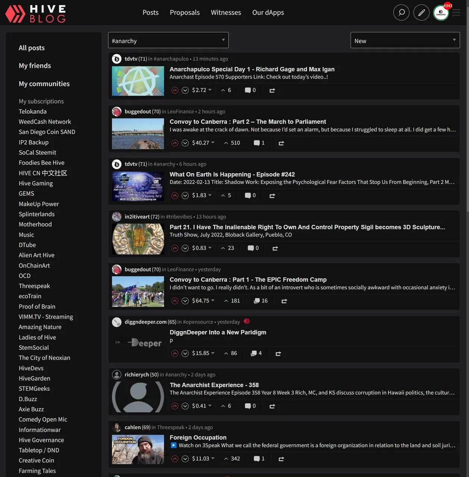Upvote What On Earth Is Happening post
469x477 pixels.
175,196
